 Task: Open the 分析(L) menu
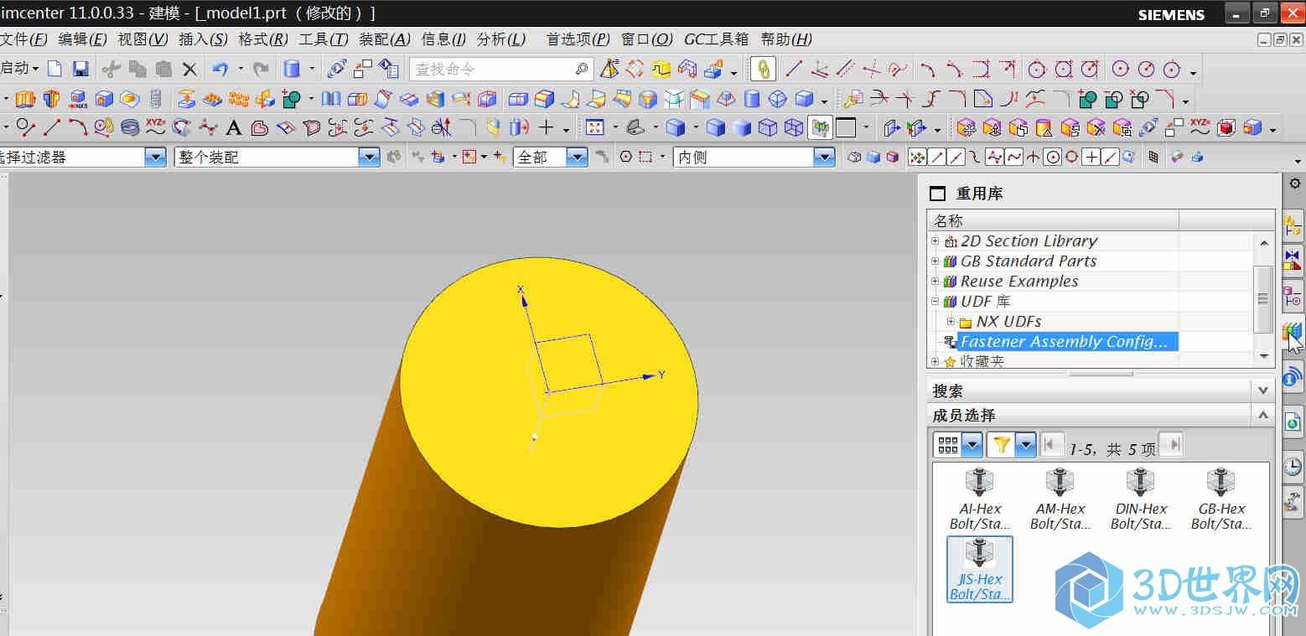click(x=501, y=39)
